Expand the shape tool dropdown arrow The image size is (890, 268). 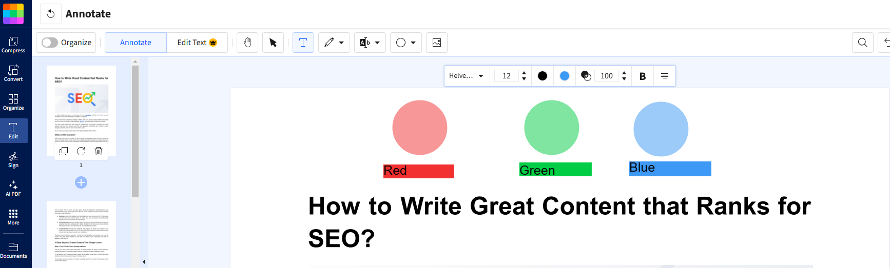click(x=413, y=43)
